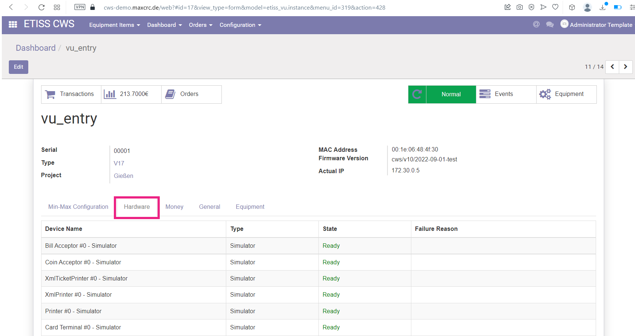The height and width of the screenshot is (336, 635).
Task: Open Administrator Template user menu
Action: click(x=601, y=25)
